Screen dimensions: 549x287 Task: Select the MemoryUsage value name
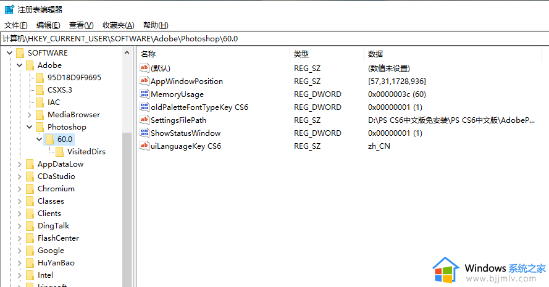tap(177, 94)
